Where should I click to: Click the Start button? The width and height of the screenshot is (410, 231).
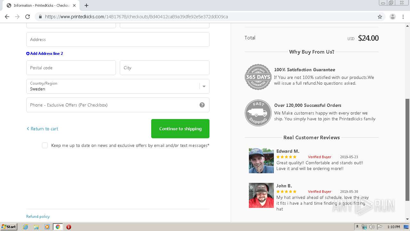(x=9, y=227)
